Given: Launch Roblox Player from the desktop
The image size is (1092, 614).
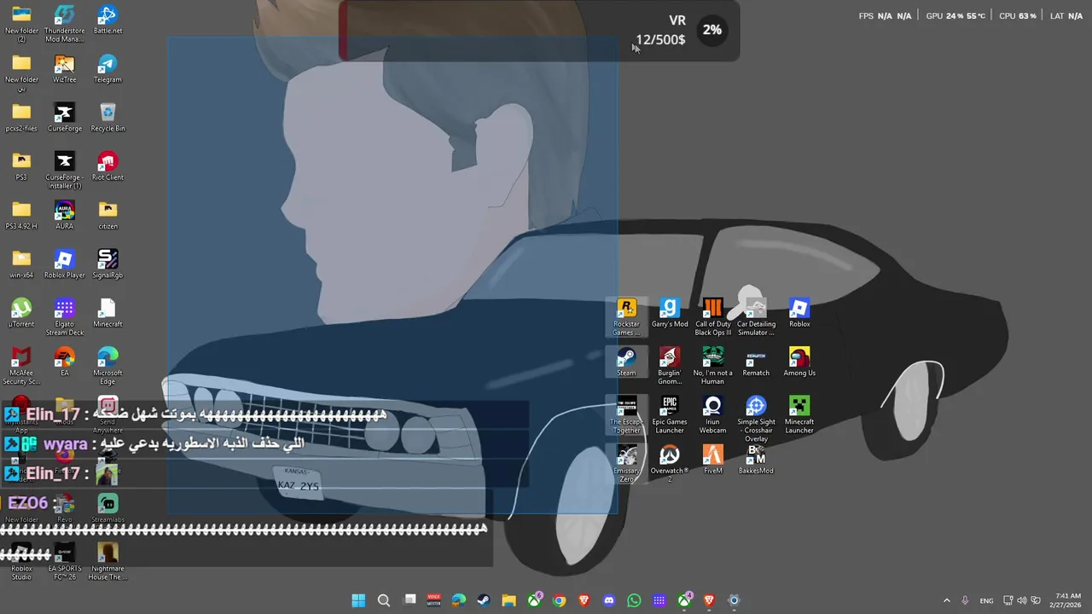Looking at the screenshot, I should (64, 264).
